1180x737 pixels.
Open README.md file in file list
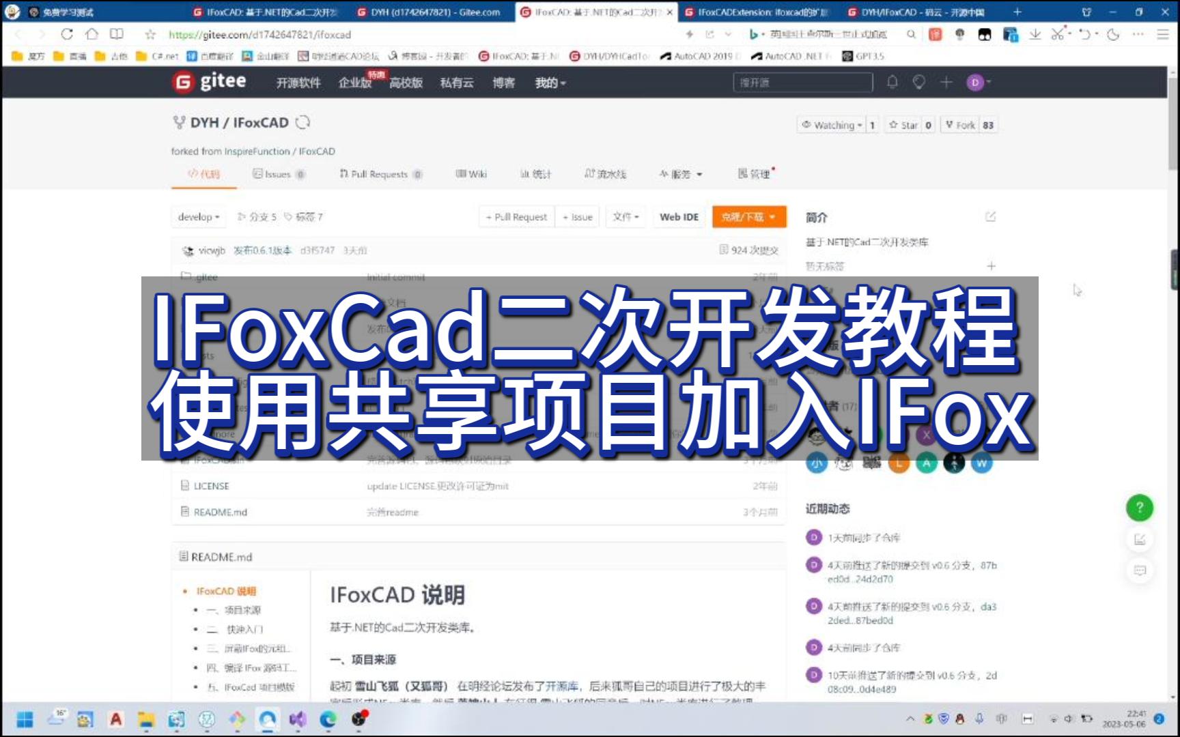tap(220, 512)
